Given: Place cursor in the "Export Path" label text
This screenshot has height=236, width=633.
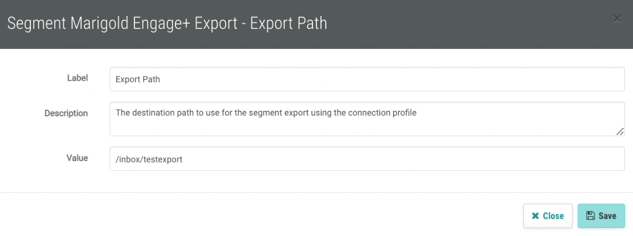Looking at the screenshot, I should click(x=138, y=79).
